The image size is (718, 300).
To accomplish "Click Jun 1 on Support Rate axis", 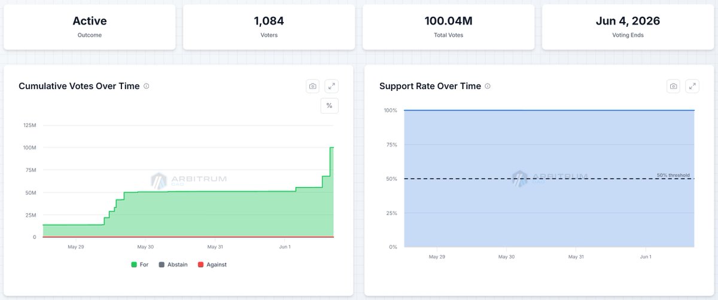I will coord(646,256).
